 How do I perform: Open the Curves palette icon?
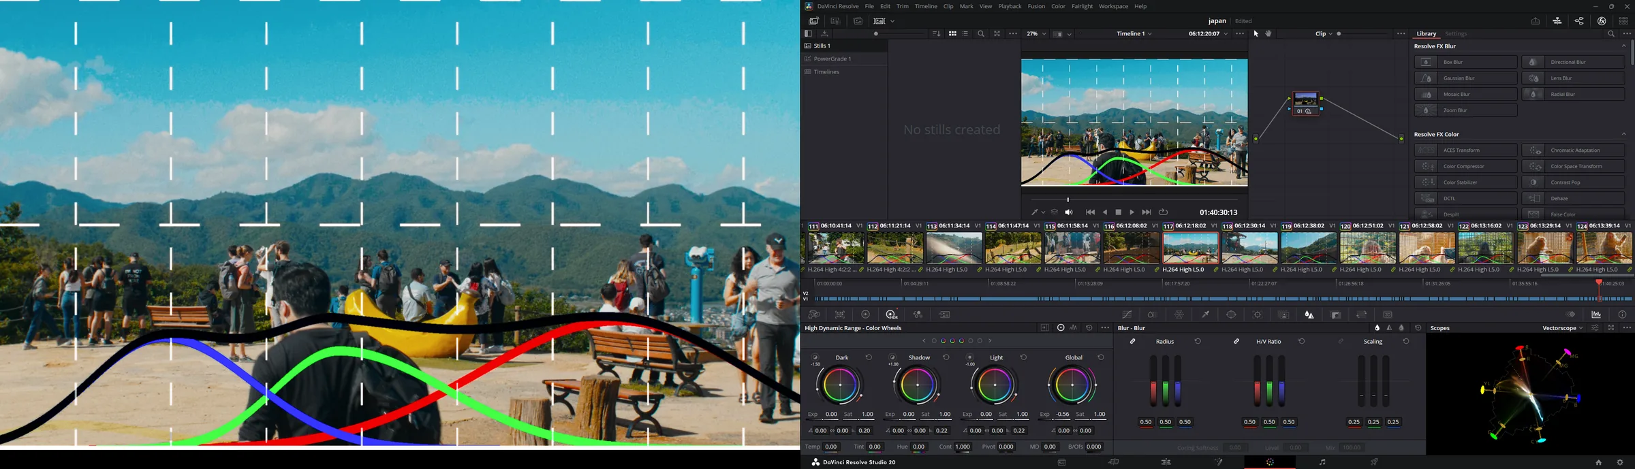tap(1127, 314)
